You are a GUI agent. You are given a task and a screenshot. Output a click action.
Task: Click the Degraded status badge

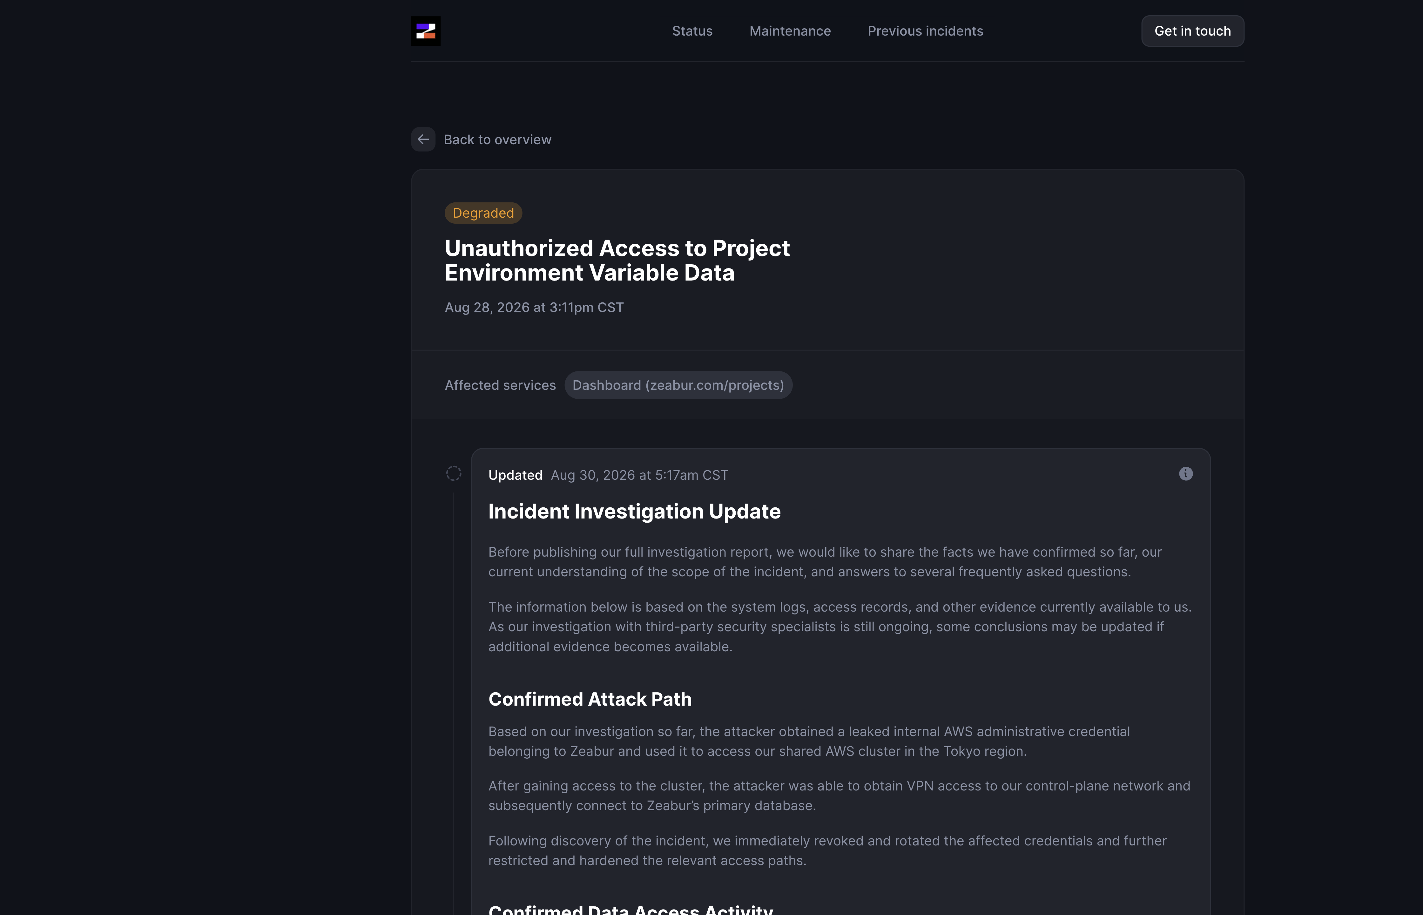click(x=483, y=213)
